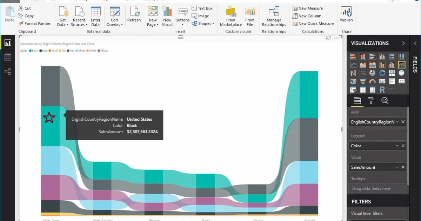The width and height of the screenshot is (421, 221).
Task: Switch to the Analytics magnifier tab
Action: point(385,101)
